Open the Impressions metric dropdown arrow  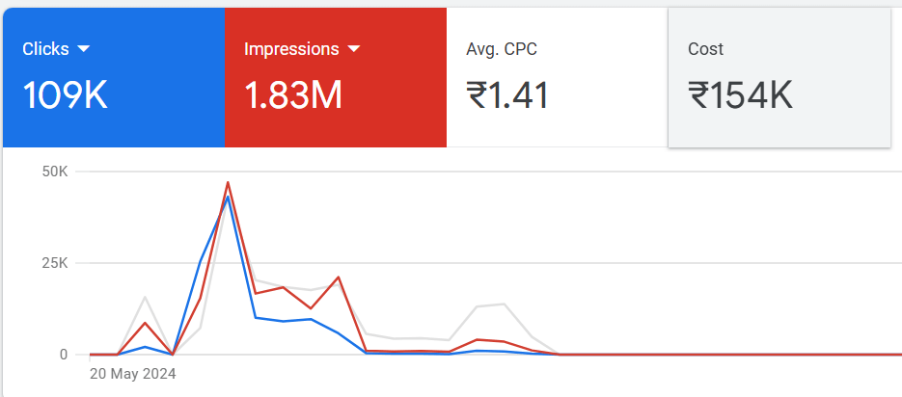coord(354,49)
